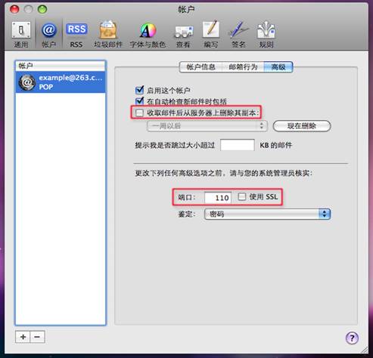This screenshot has height=358, width=373.
Task: Switch to the 邮箱行为 tab
Action: (243, 67)
